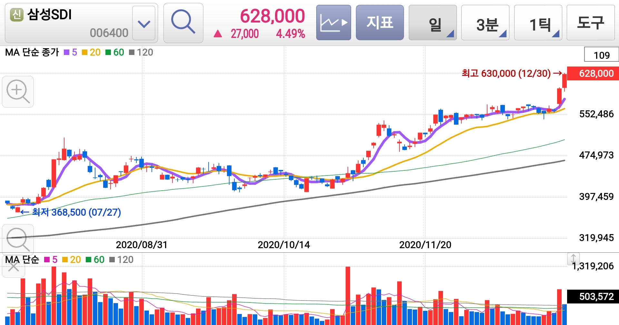This screenshot has width=619, height=325.
Task: Expand the 삼성SDI stock selector dropdown
Action: (x=144, y=24)
